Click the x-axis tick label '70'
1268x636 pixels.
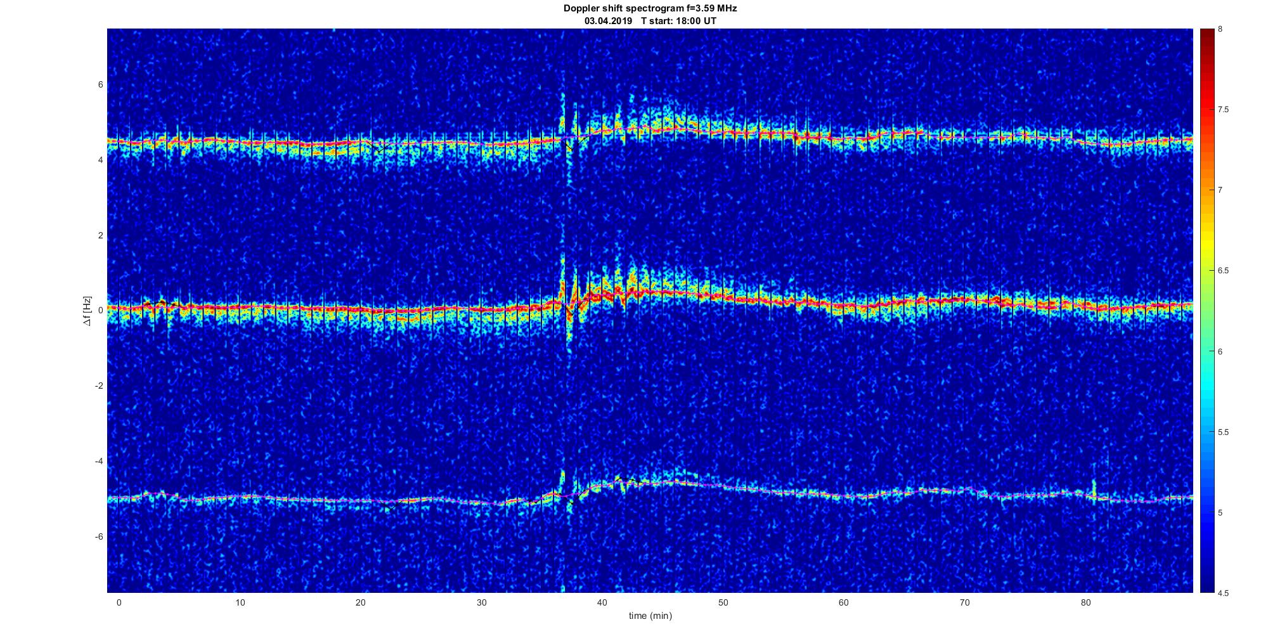click(964, 602)
